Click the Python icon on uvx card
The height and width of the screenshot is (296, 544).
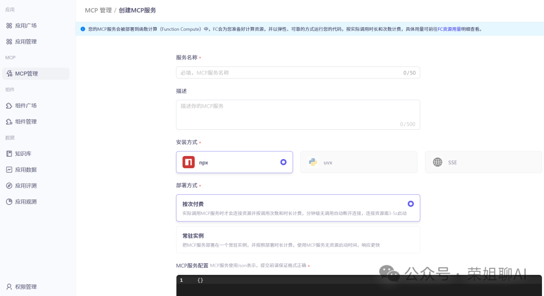(x=313, y=162)
